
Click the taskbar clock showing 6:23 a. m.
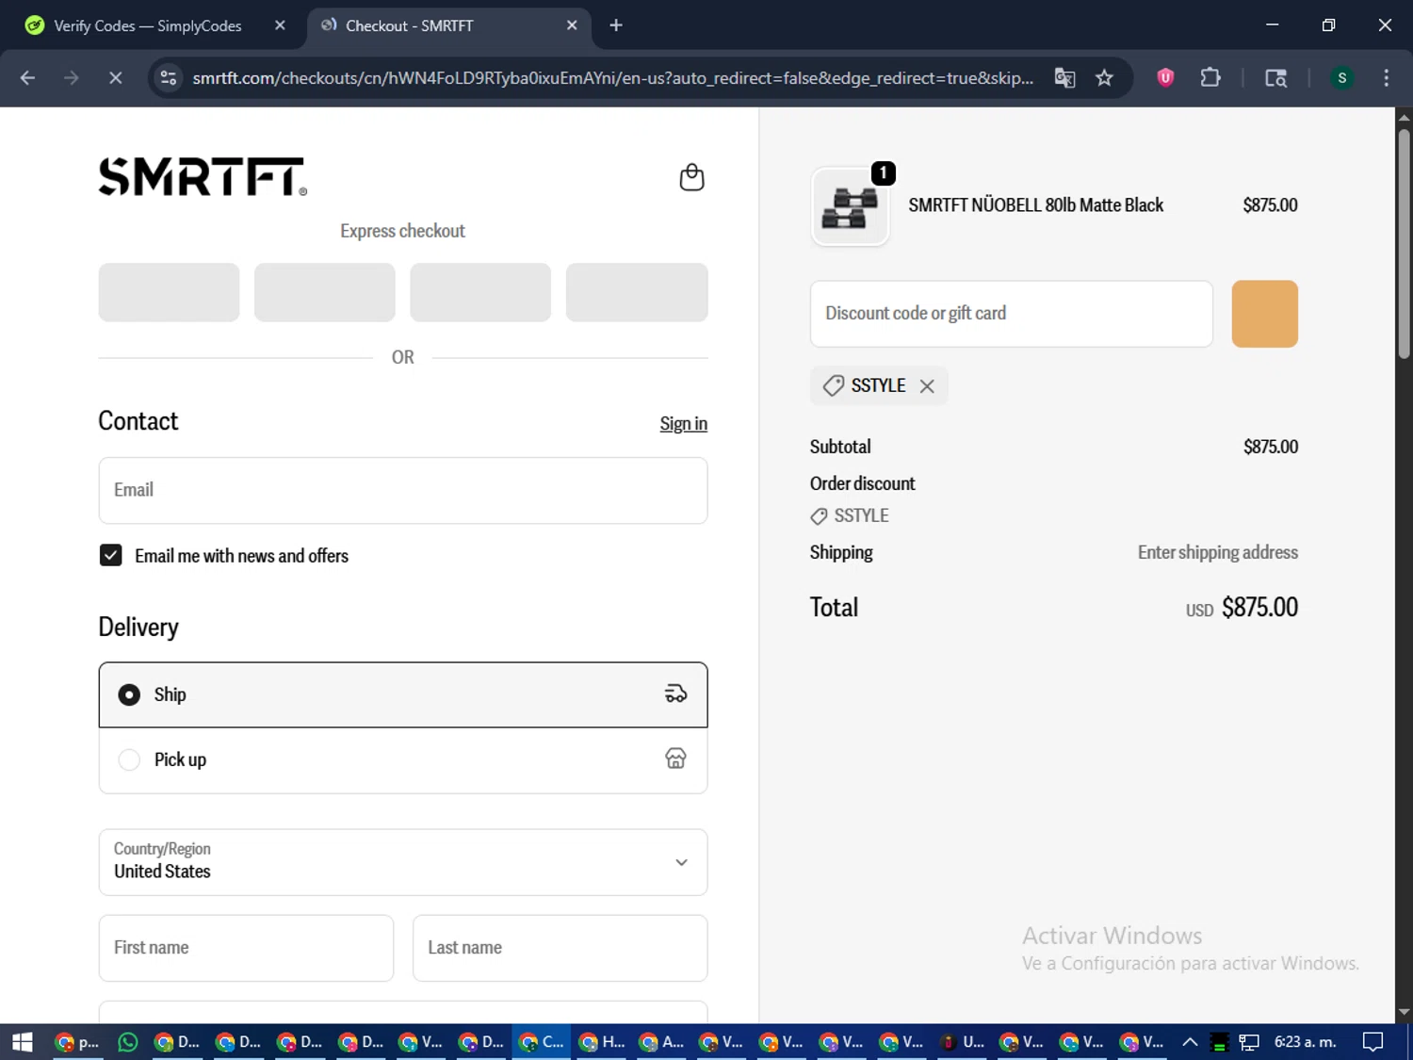pos(1306,1042)
